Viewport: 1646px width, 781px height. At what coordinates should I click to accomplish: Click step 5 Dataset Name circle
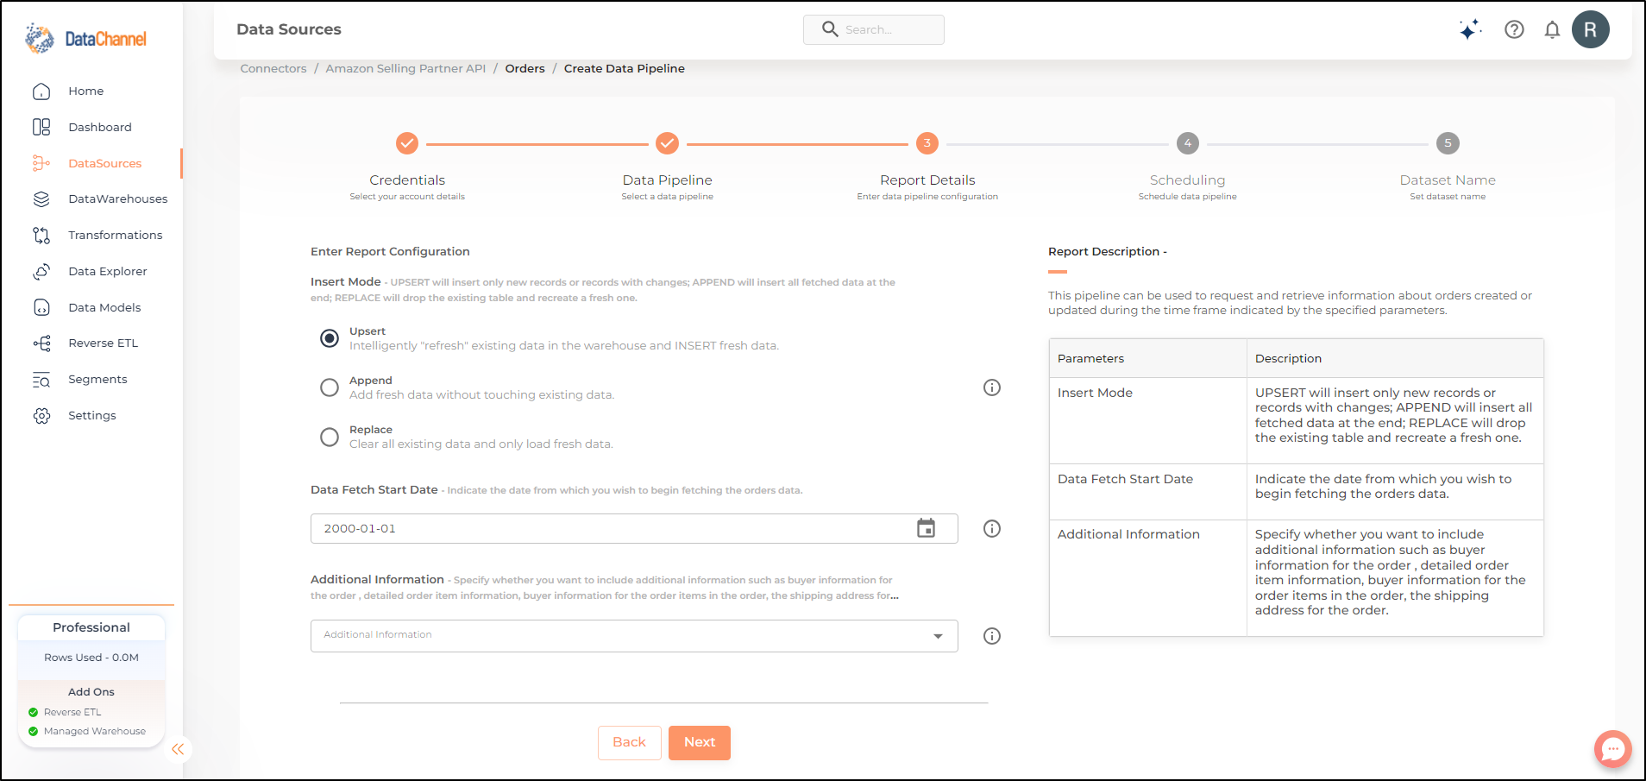[x=1448, y=143]
